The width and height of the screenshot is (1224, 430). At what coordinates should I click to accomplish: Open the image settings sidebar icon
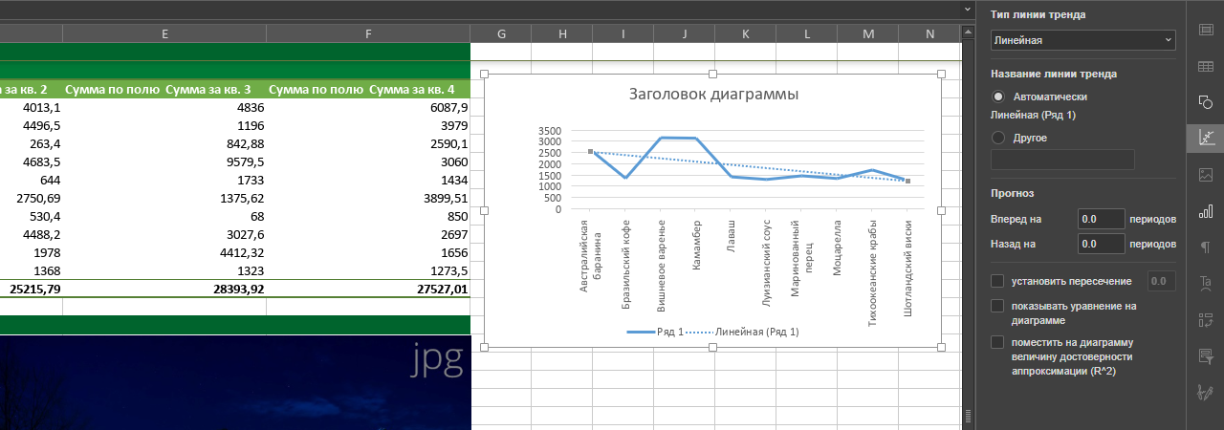click(x=1205, y=175)
